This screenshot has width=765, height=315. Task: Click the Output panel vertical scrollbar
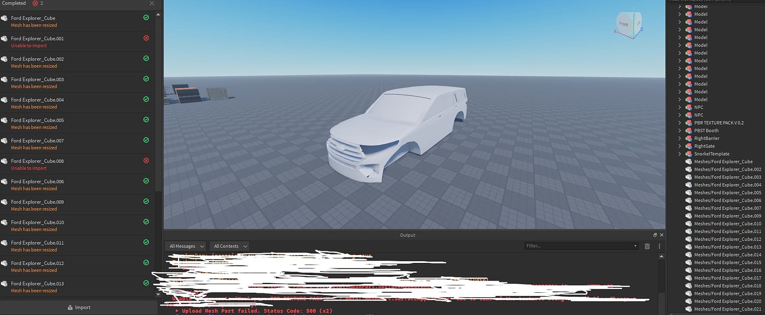coord(660,283)
